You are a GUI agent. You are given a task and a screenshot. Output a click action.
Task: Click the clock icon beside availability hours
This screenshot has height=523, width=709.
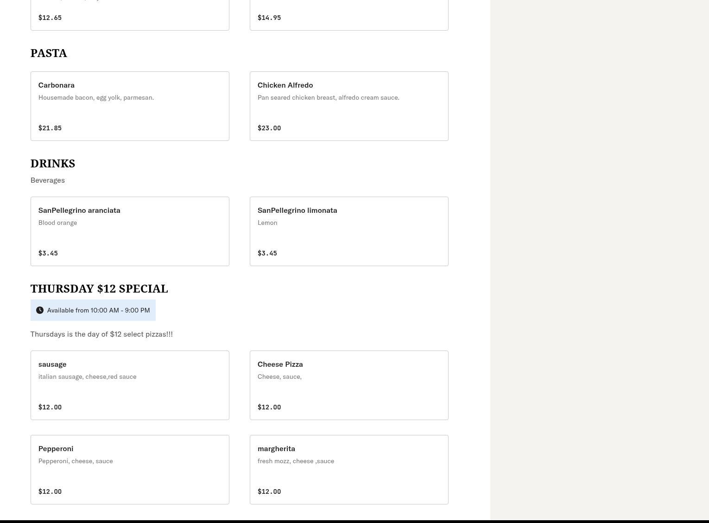(40, 310)
